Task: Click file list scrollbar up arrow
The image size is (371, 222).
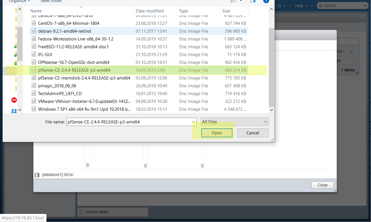Action: [271, 10]
